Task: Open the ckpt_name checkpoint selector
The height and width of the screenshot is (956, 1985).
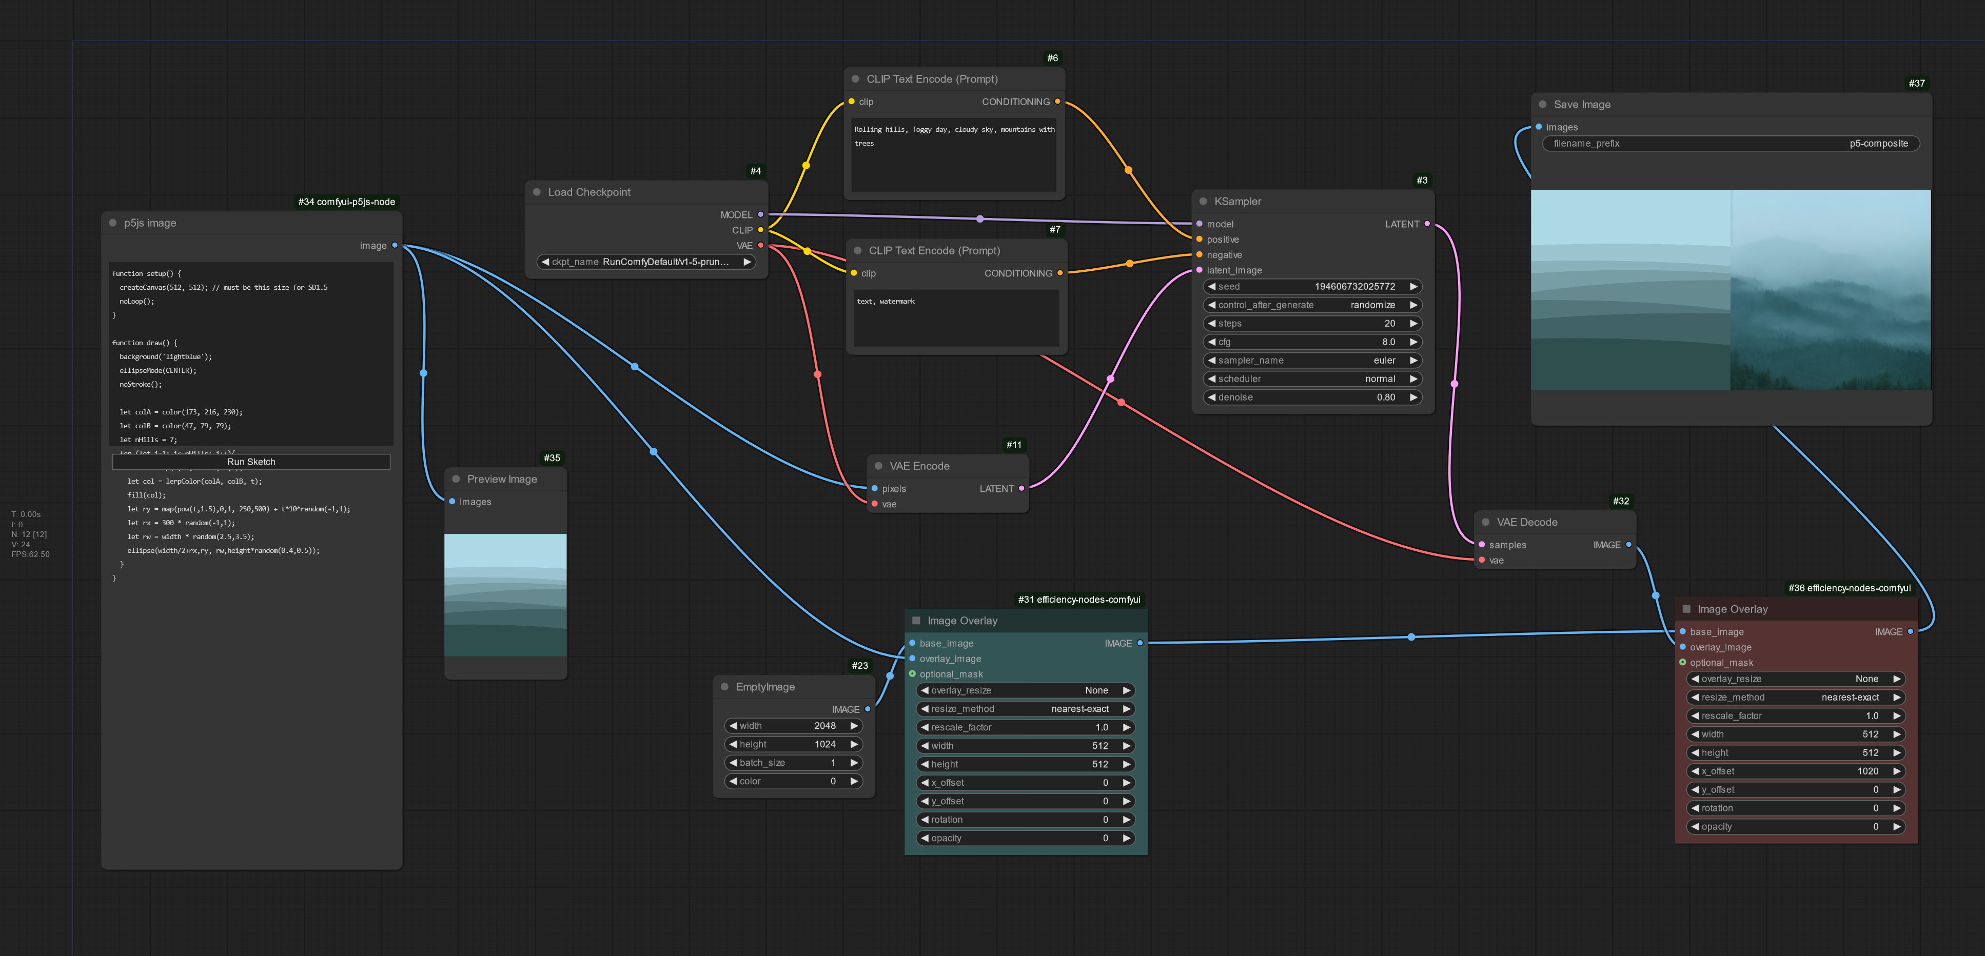Action: coord(646,262)
